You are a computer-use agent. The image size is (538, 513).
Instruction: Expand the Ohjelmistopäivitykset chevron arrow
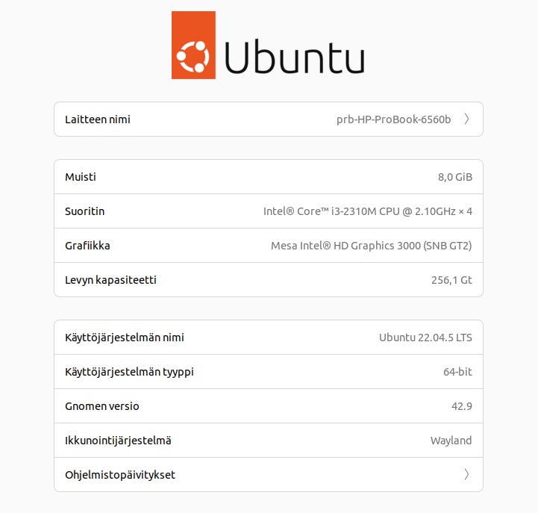coord(466,475)
